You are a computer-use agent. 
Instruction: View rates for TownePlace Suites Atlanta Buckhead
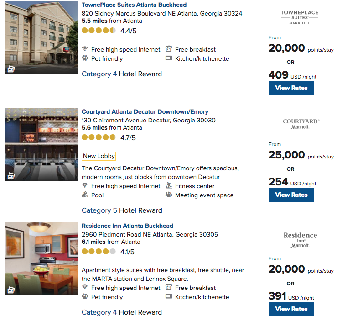[291, 88]
